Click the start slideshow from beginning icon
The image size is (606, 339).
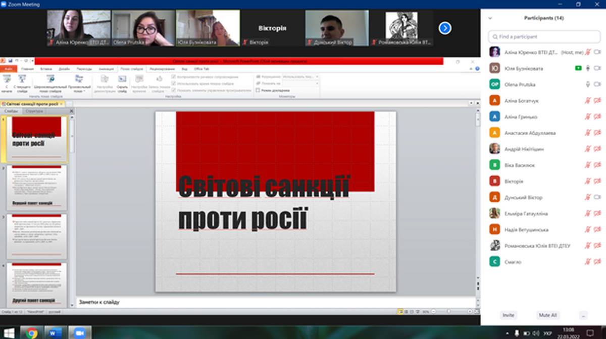coord(7,79)
